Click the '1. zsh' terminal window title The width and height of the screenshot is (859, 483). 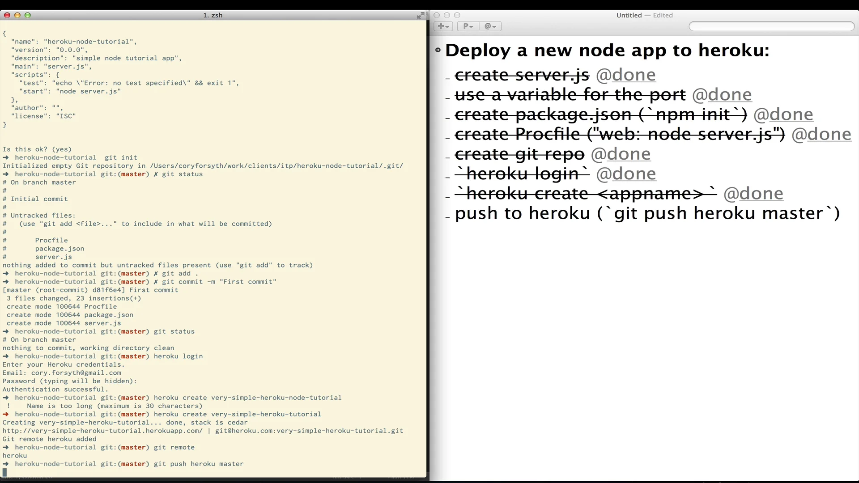(x=213, y=15)
